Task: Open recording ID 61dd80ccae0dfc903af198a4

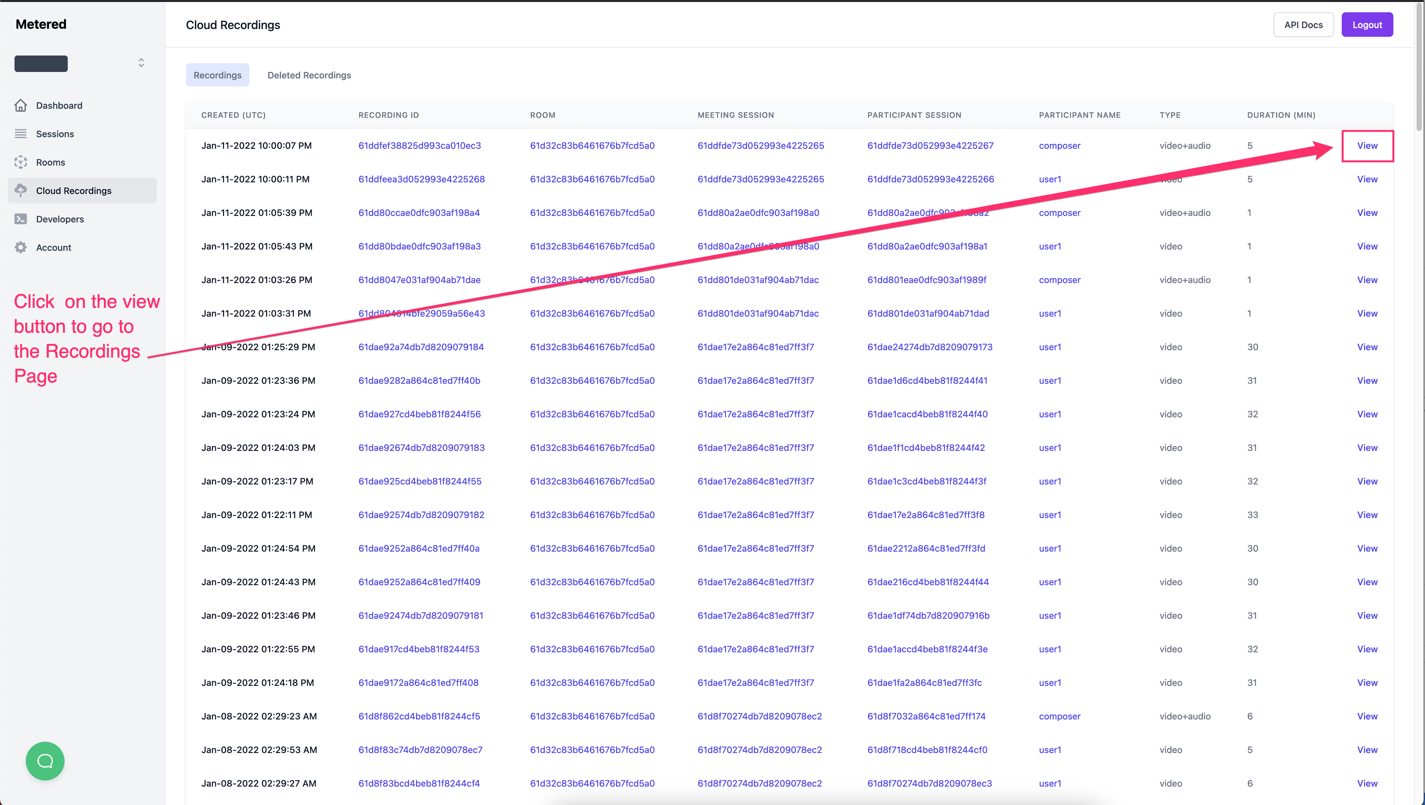Action: [419, 212]
